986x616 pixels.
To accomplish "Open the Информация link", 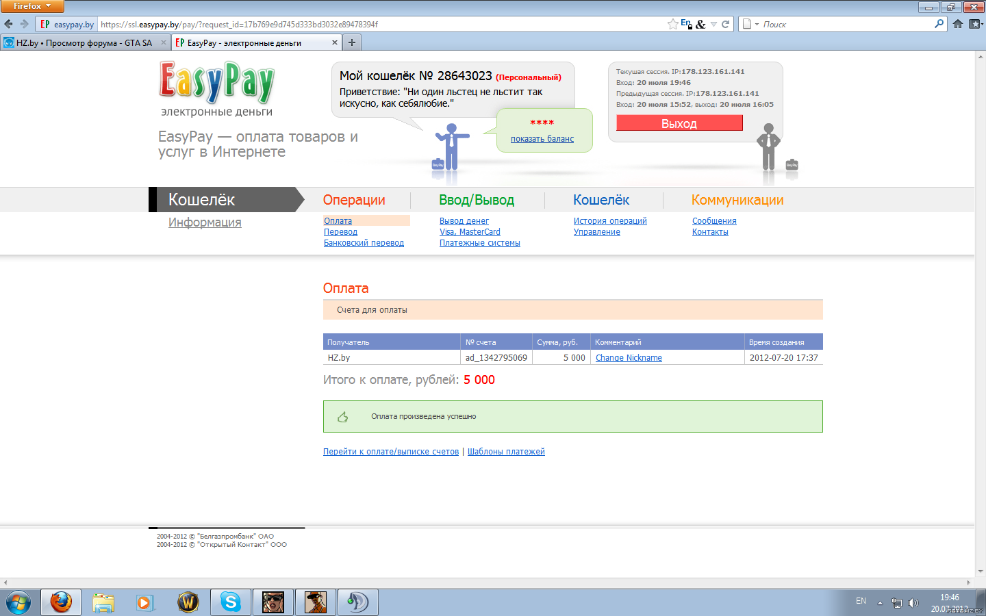I will [x=205, y=222].
